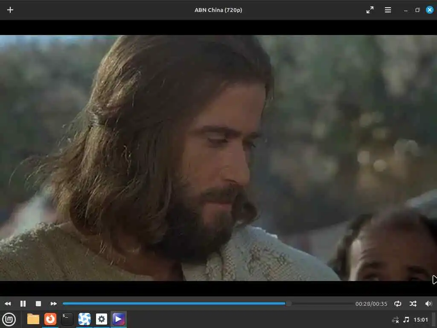437x328 pixels.
Task: Minimize the media player window
Action: pos(405,10)
